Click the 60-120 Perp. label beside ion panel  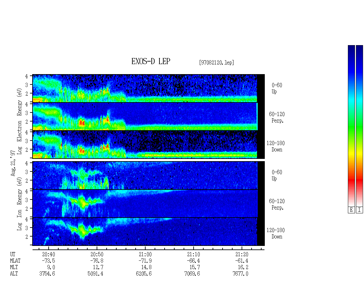(277, 204)
